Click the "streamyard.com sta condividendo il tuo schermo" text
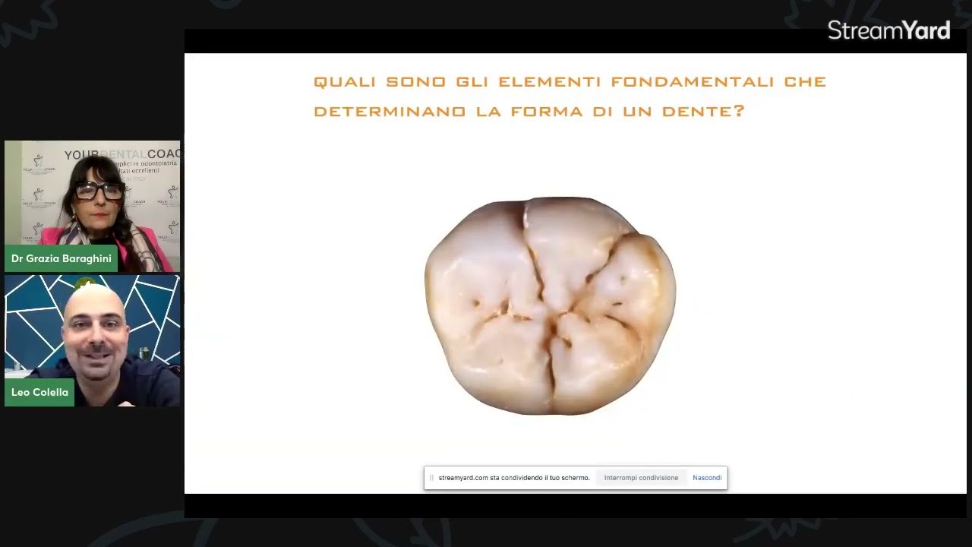This screenshot has height=547, width=972. tap(514, 478)
